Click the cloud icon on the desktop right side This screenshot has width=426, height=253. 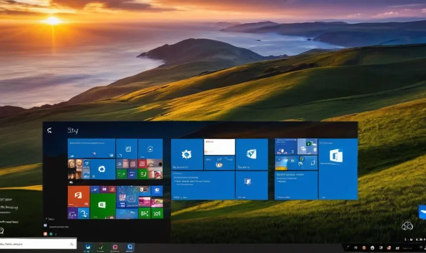tap(407, 226)
